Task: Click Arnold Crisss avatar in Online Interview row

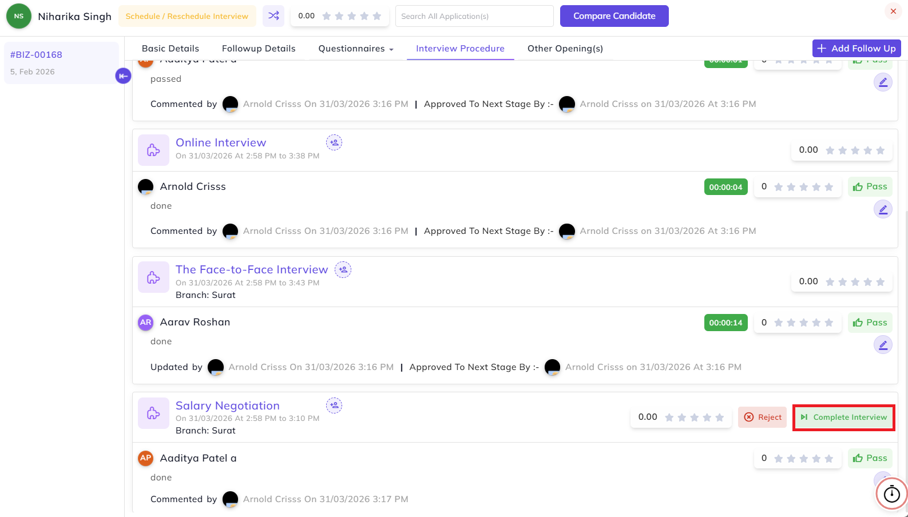Action: pos(146,186)
